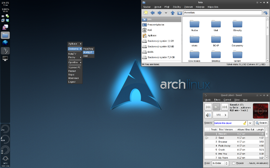Open the Upravit menu
Image resolution: width=270 pixels, height=168 pixels.
coord(158,7)
